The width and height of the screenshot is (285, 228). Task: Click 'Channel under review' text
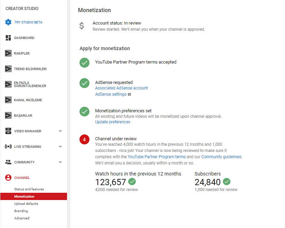pos(116,139)
